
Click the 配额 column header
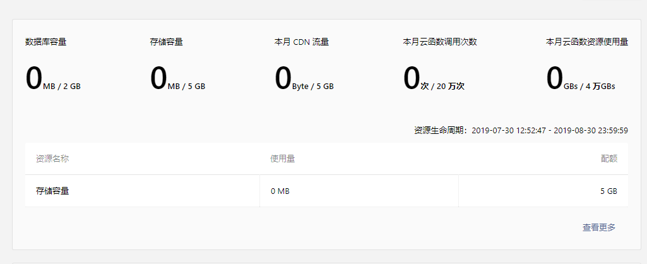coord(608,159)
